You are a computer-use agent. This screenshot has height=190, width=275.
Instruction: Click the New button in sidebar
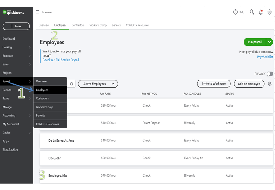point(16,26)
